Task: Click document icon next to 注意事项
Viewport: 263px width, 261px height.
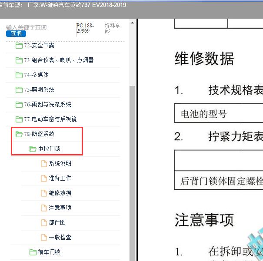Action: [x=44, y=208]
